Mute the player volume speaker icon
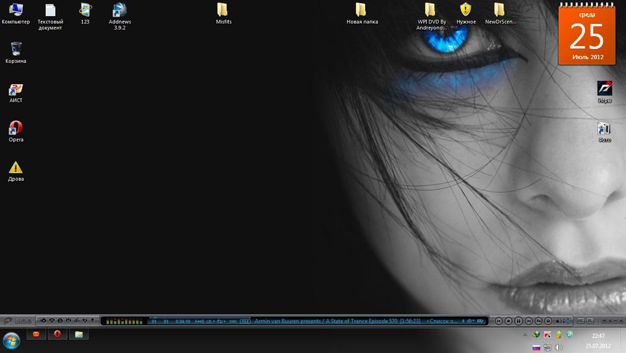This screenshot has height=353, width=626. (558, 321)
